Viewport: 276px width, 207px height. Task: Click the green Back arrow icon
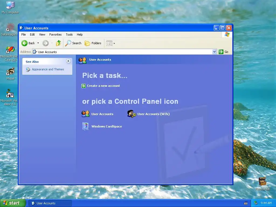point(25,43)
